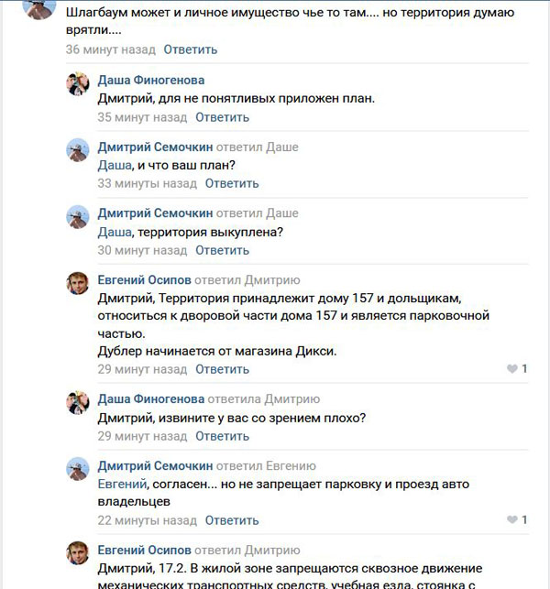Screen dimensions: 550x589
Task: Reply to the comment posted 36 minutes ago
Action: coord(191,49)
